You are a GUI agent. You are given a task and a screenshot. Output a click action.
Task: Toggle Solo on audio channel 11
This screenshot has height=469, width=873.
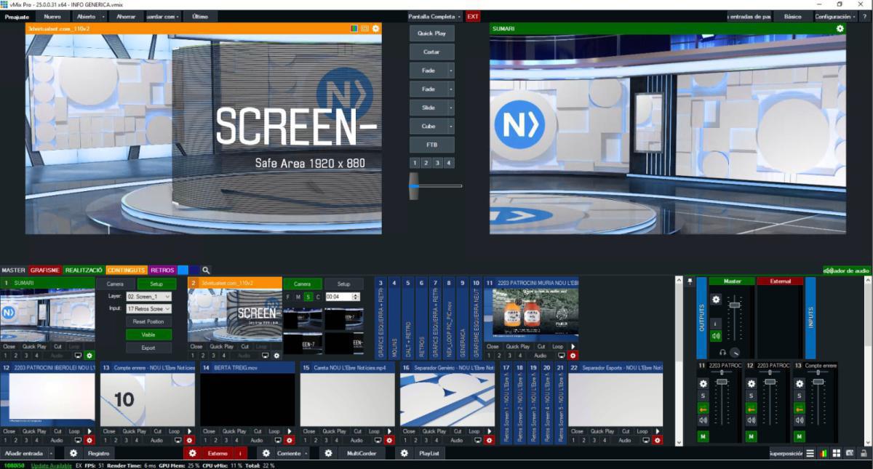703,396
